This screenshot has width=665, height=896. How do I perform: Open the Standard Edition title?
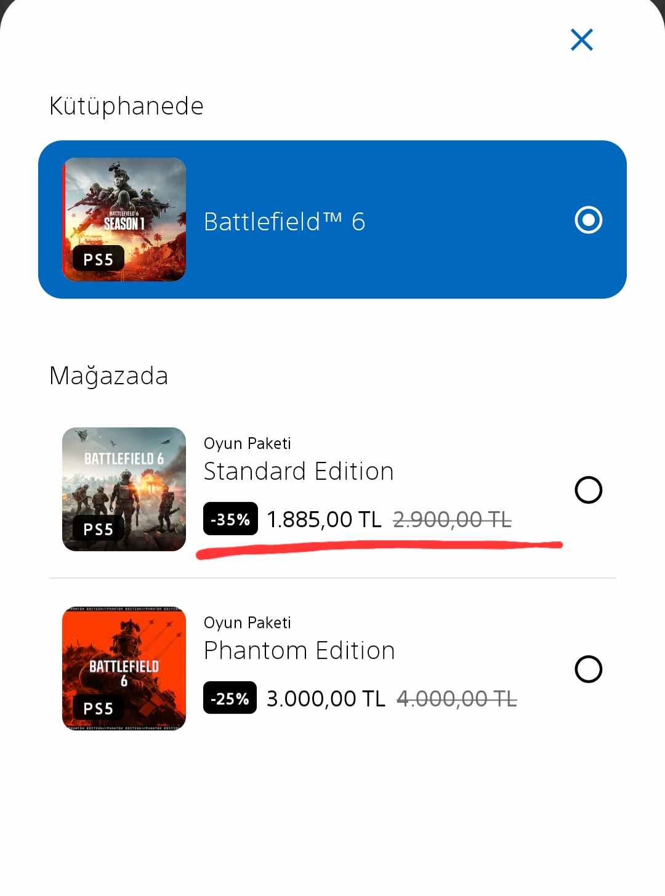point(299,472)
